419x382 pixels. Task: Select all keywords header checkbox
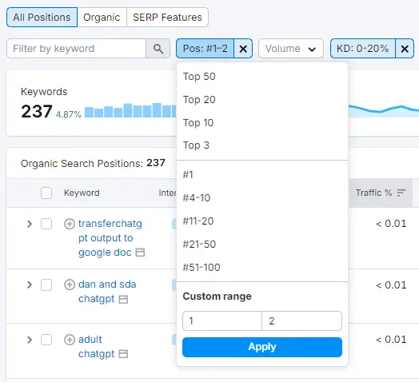pyautogui.click(x=46, y=193)
